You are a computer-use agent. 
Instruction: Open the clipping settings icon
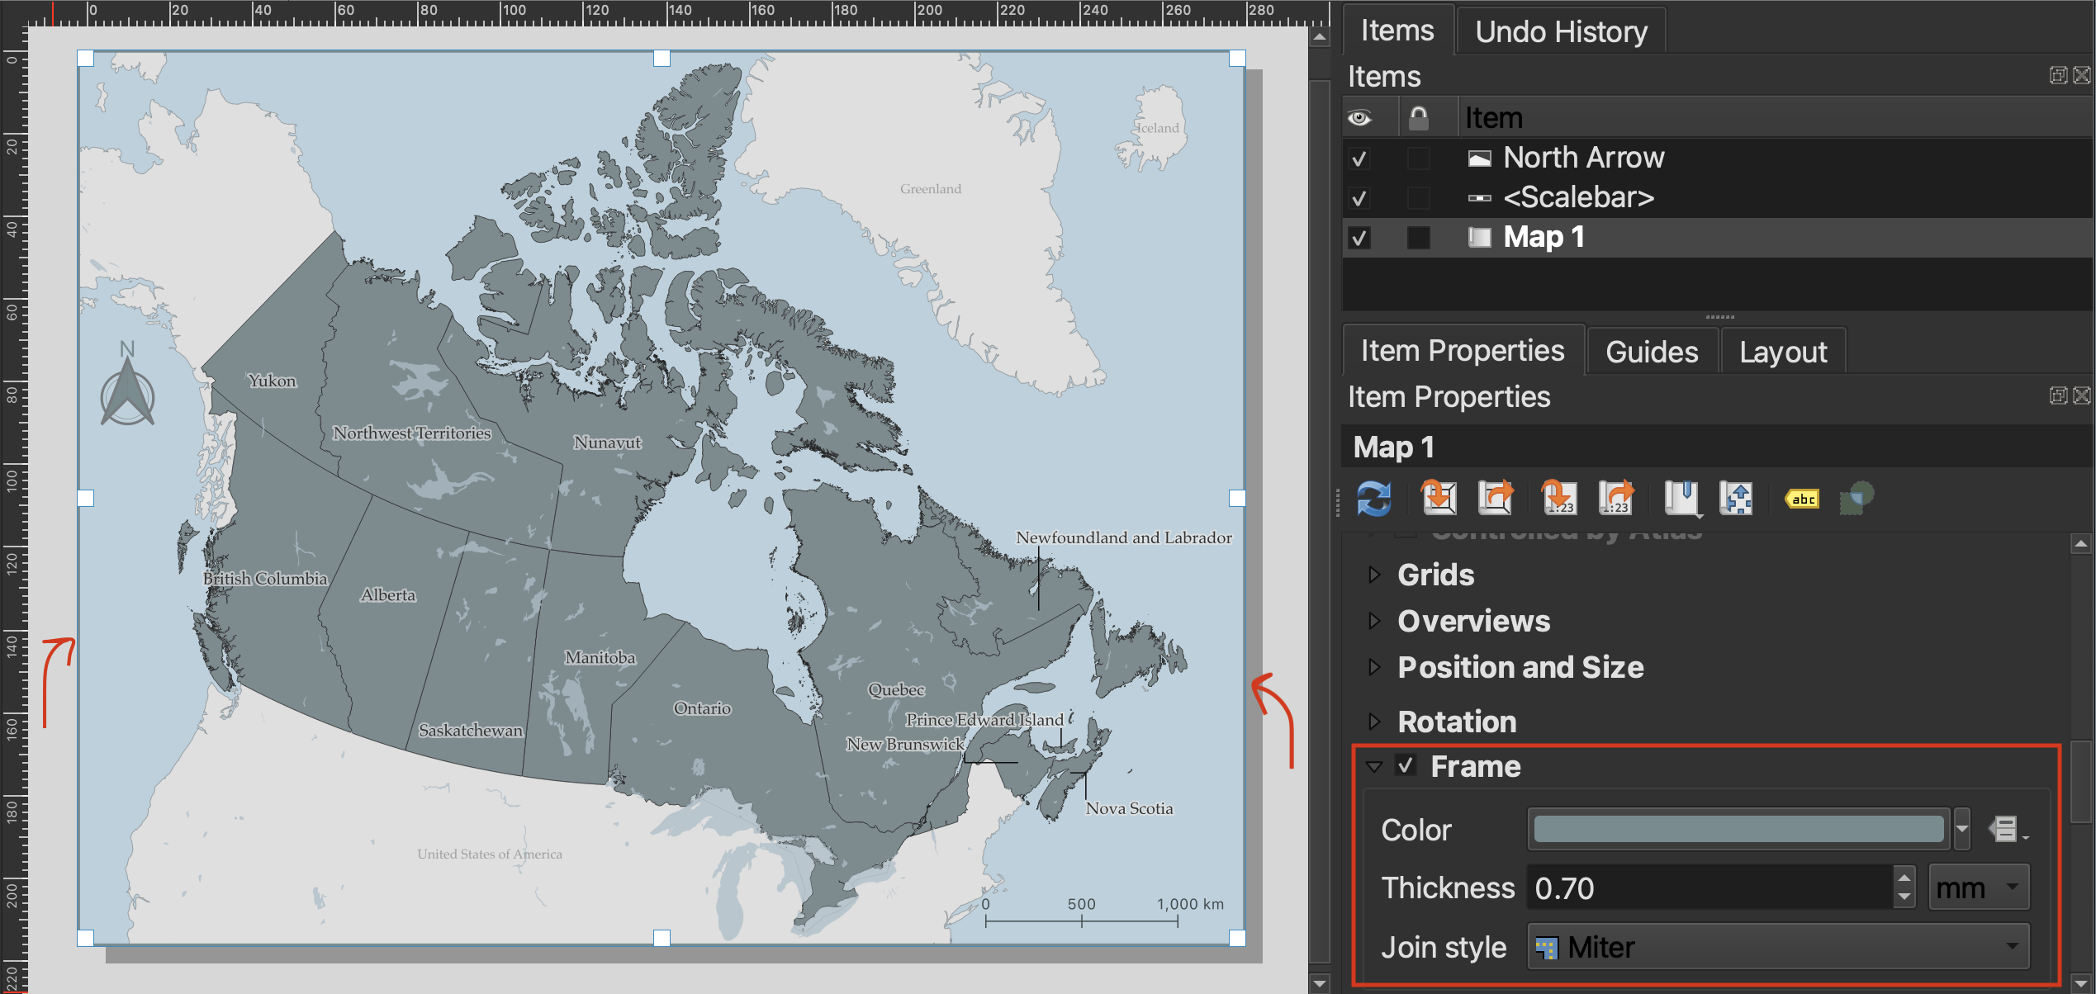coord(1857,499)
